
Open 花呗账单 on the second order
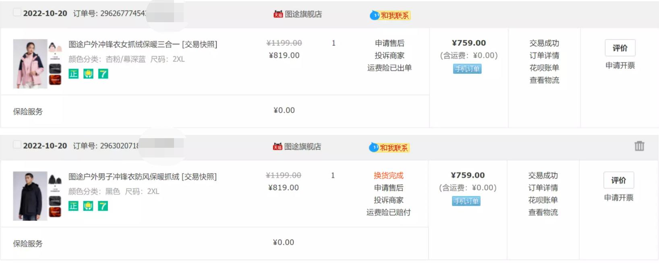(x=543, y=200)
